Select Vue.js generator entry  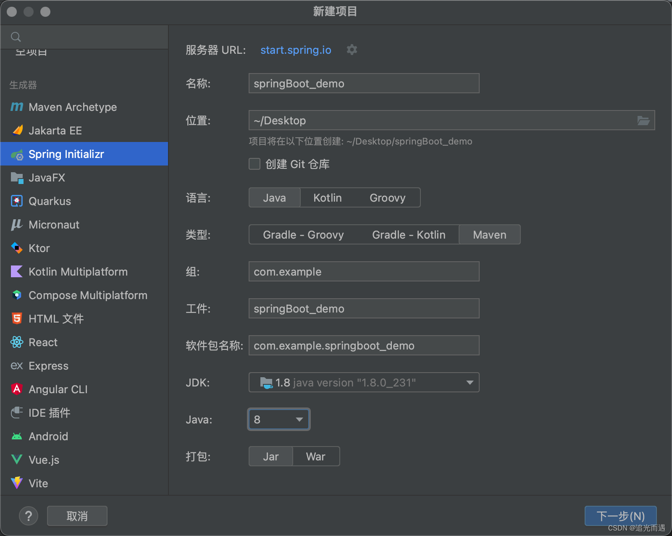click(84, 460)
